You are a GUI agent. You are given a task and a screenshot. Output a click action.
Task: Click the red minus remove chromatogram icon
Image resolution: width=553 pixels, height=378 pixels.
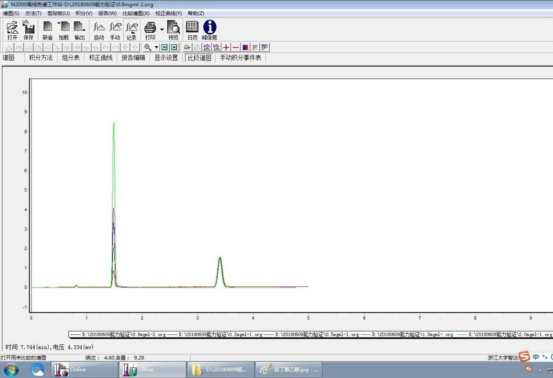(236, 47)
